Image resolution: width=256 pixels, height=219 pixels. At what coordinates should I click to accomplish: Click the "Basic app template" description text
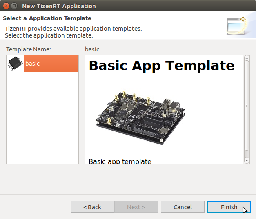click(x=120, y=161)
